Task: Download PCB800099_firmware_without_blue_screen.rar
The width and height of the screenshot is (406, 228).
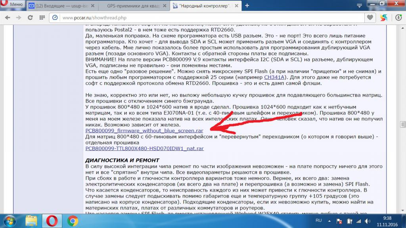Action: (144, 131)
